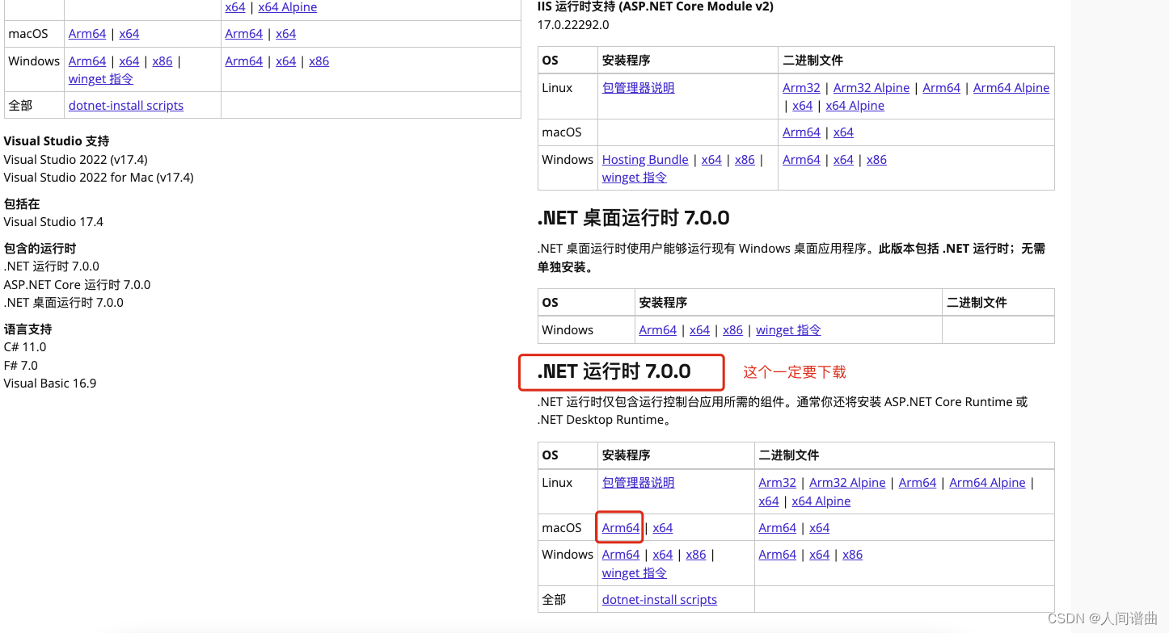Download macOS Arm64 binary in IIS table
Screen dimensions: 1169x633
(801, 132)
